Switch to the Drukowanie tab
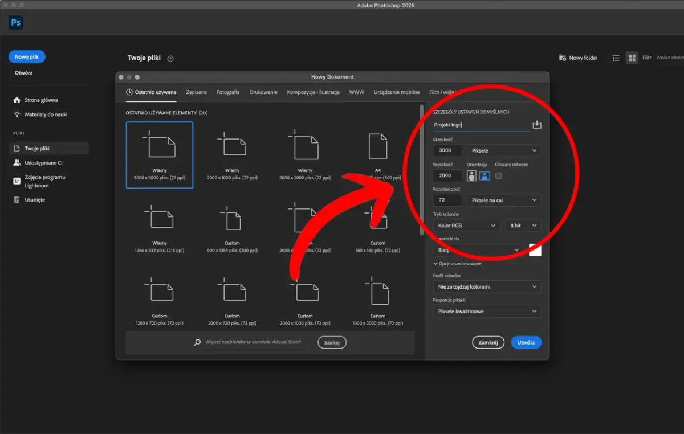 (x=263, y=92)
